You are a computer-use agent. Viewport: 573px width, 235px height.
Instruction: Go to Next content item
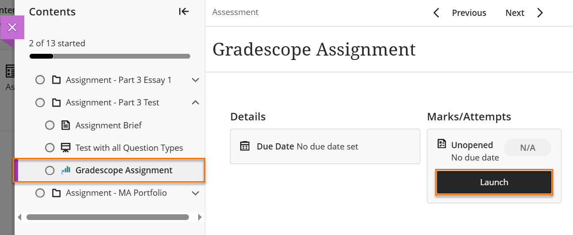pos(524,13)
